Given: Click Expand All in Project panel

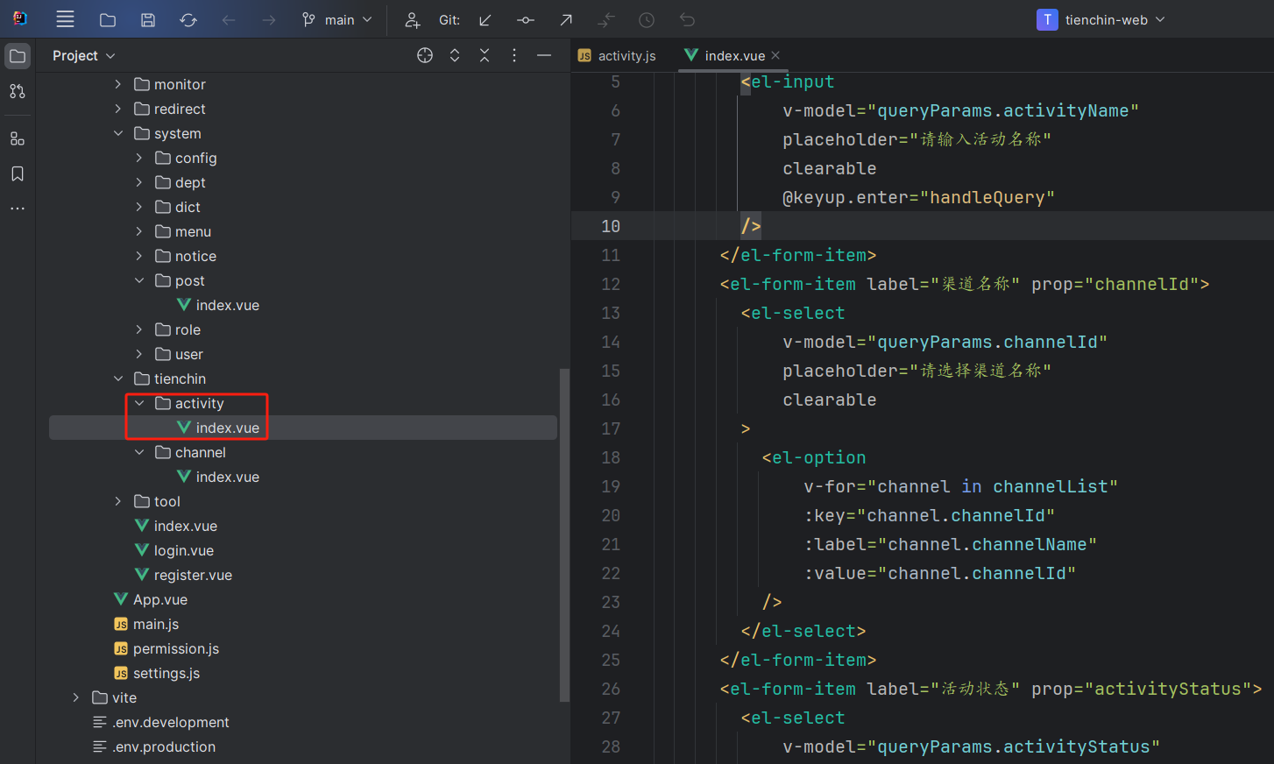Looking at the screenshot, I should [x=455, y=55].
